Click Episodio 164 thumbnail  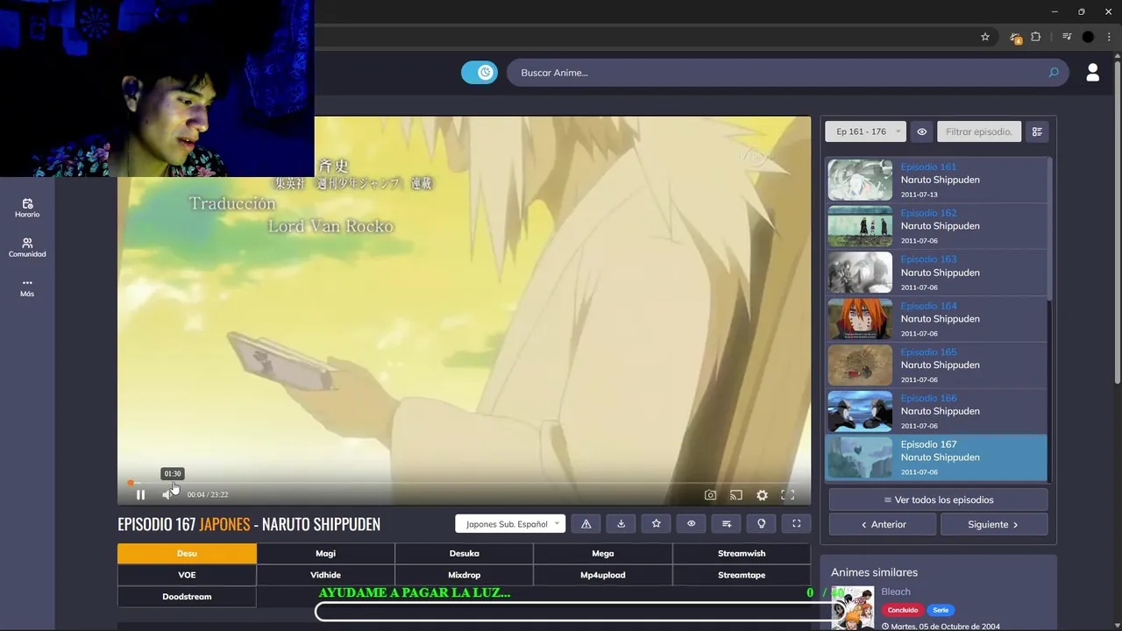click(x=860, y=319)
